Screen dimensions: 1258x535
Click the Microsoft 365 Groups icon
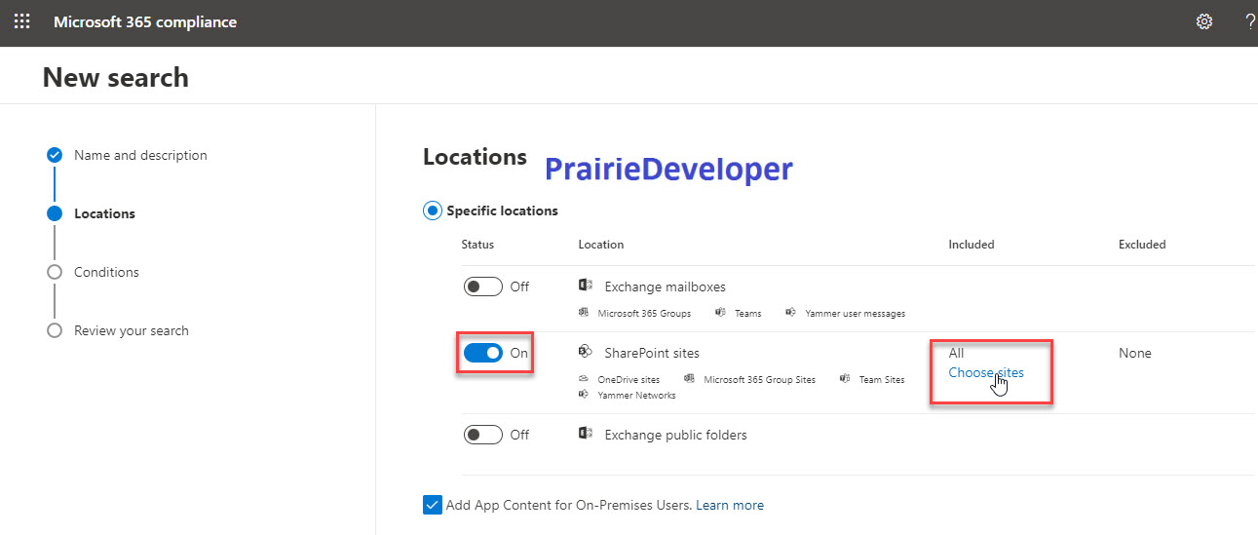pyautogui.click(x=583, y=313)
